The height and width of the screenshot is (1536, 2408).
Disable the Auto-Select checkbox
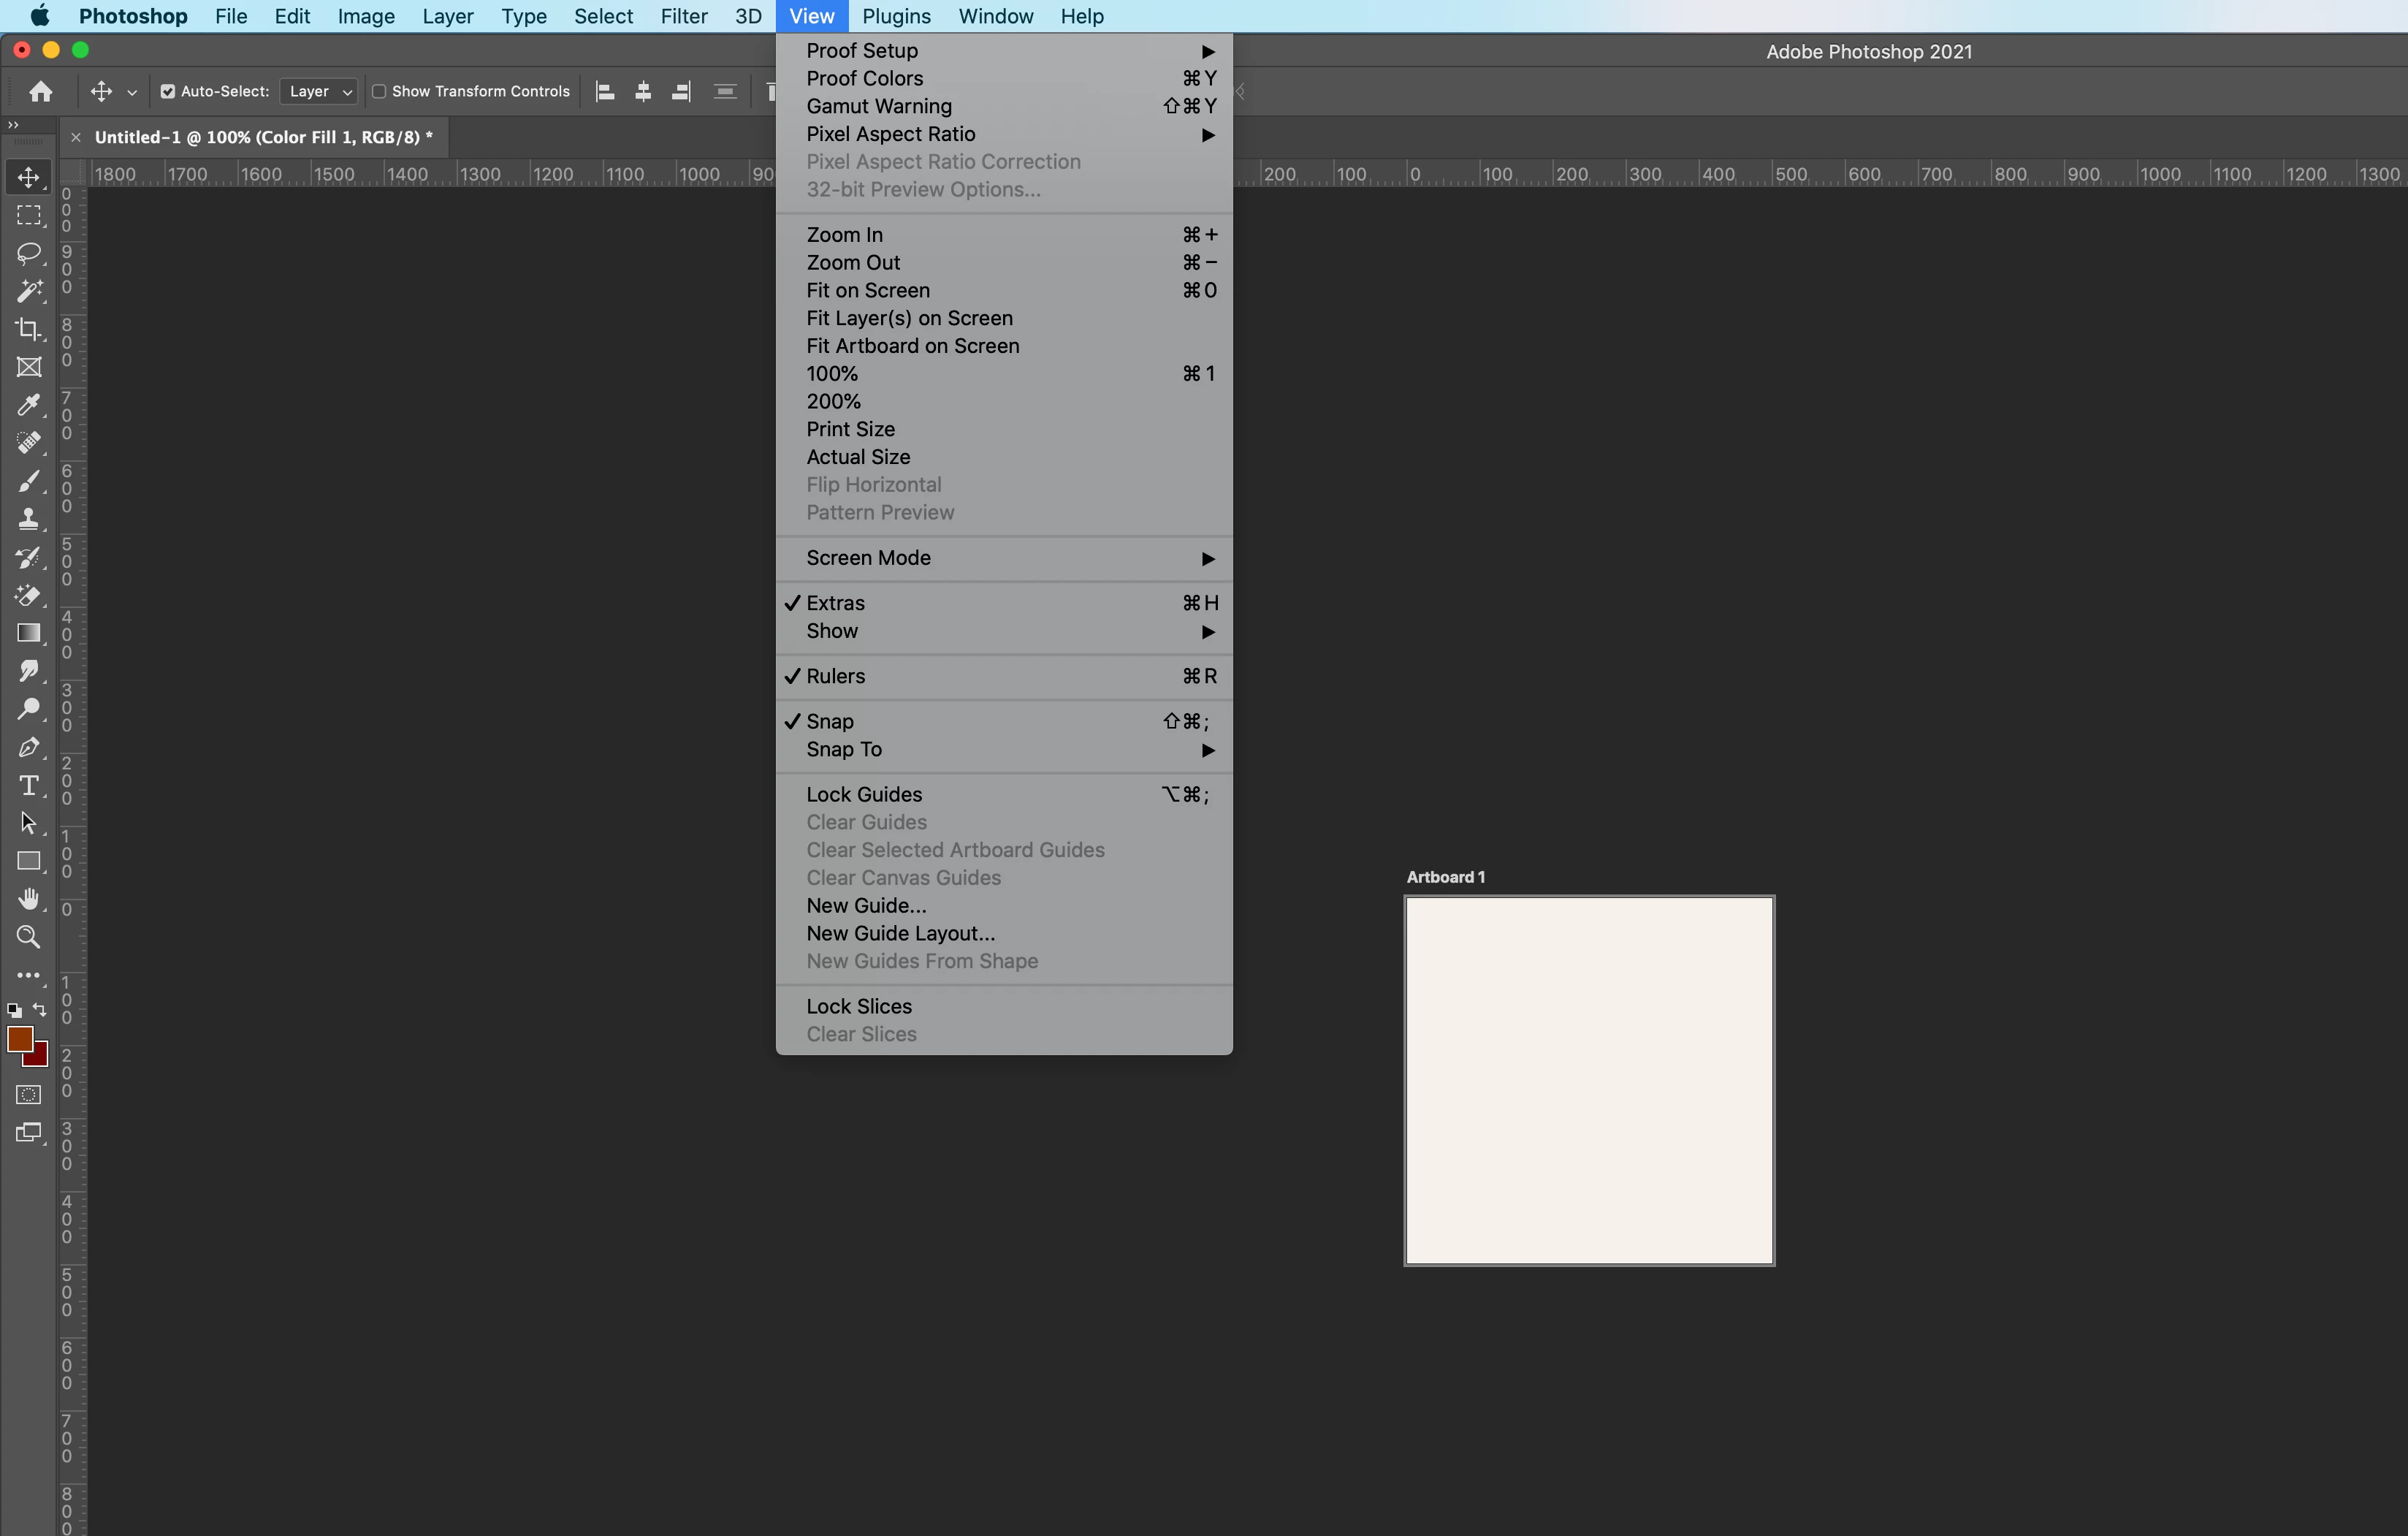click(x=167, y=91)
